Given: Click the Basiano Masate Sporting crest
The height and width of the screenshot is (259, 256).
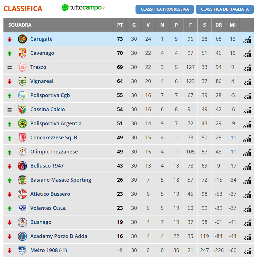Looking at the screenshot, I should (x=22, y=180).
